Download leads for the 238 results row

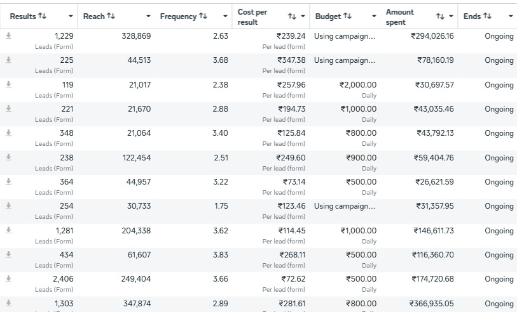[x=8, y=157]
